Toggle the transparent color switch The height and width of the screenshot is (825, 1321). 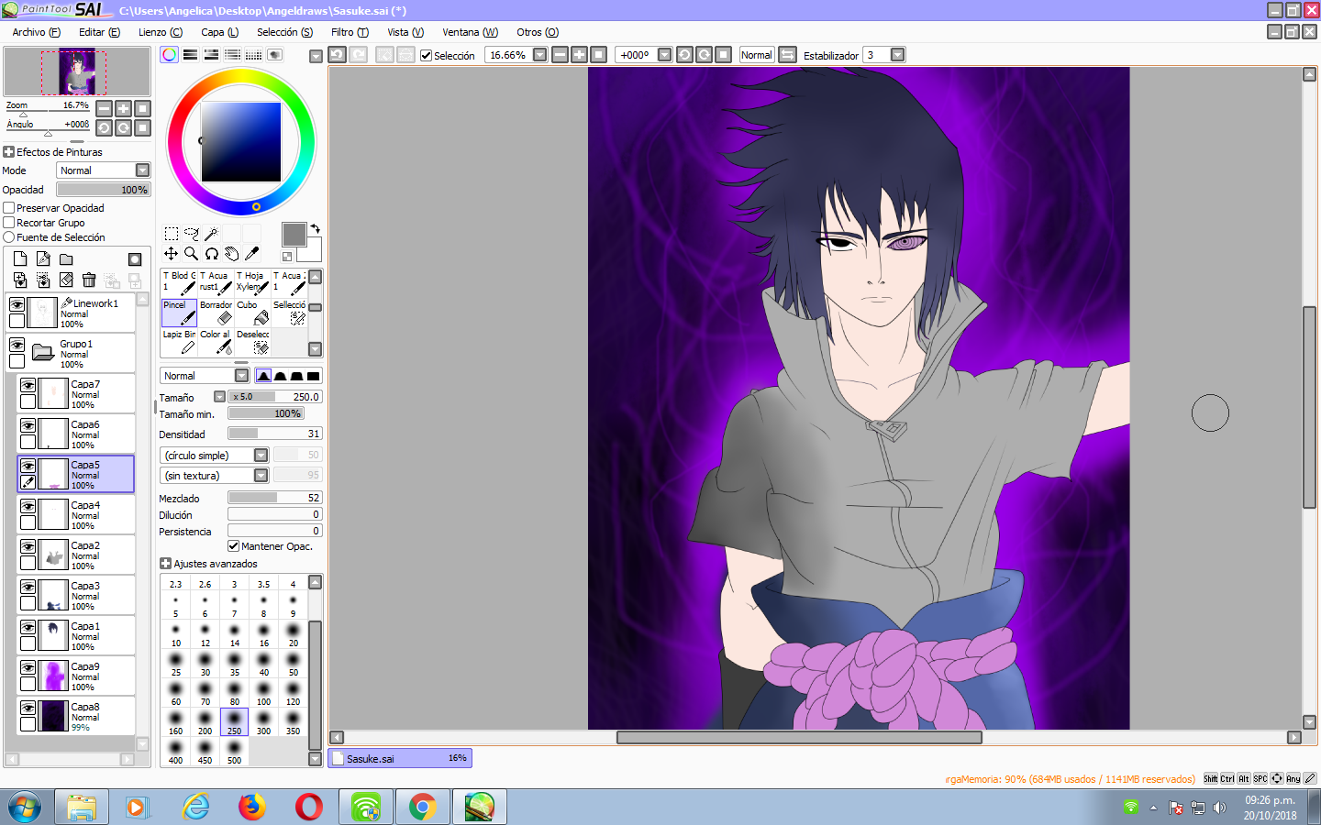tap(287, 257)
